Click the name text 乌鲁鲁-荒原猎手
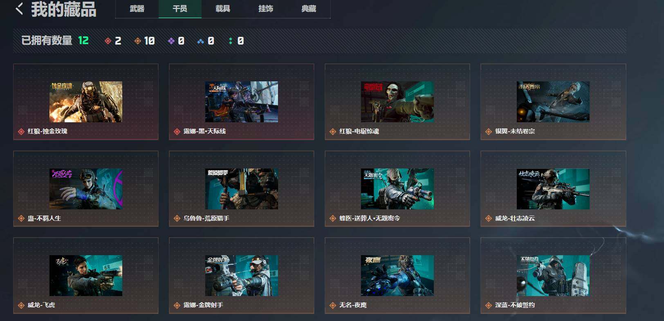The height and width of the screenshot is (321, 664). (206, 218)
